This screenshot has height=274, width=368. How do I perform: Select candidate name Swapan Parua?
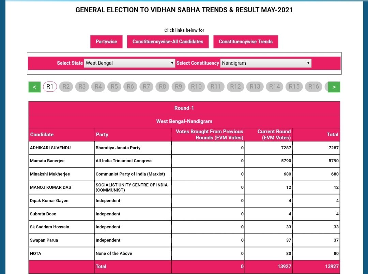44,240
